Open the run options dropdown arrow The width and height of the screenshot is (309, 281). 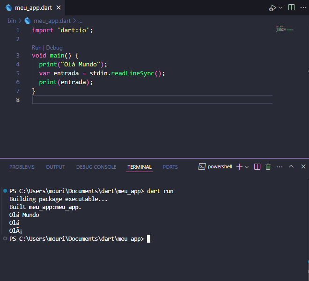pos(280,7)
